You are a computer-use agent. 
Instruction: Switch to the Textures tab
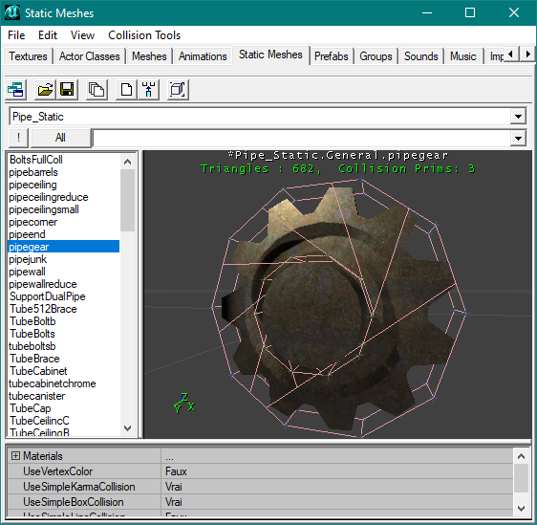28,56
